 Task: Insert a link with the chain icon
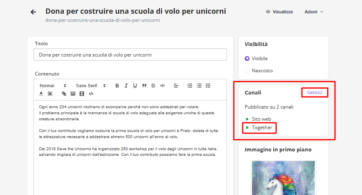pyautogui.click(x=64, y=94)
